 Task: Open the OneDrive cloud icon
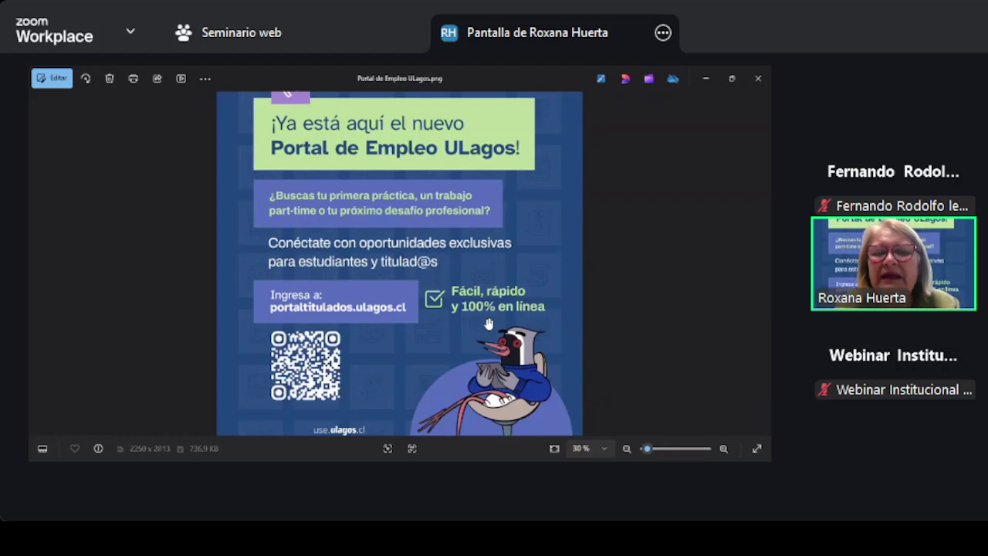tap(673, 78)
